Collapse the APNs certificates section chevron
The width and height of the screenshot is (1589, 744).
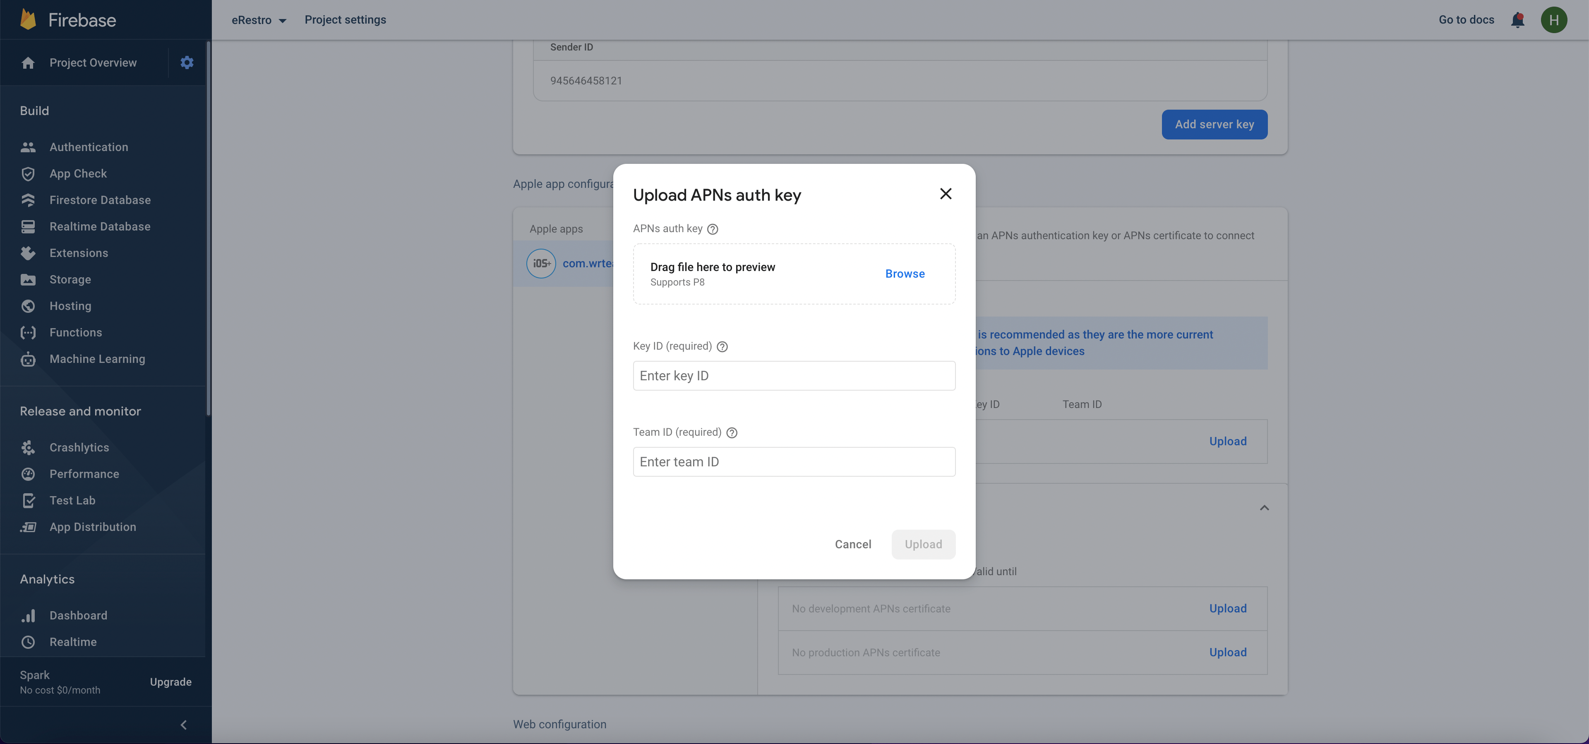(x=1264, y=508)
